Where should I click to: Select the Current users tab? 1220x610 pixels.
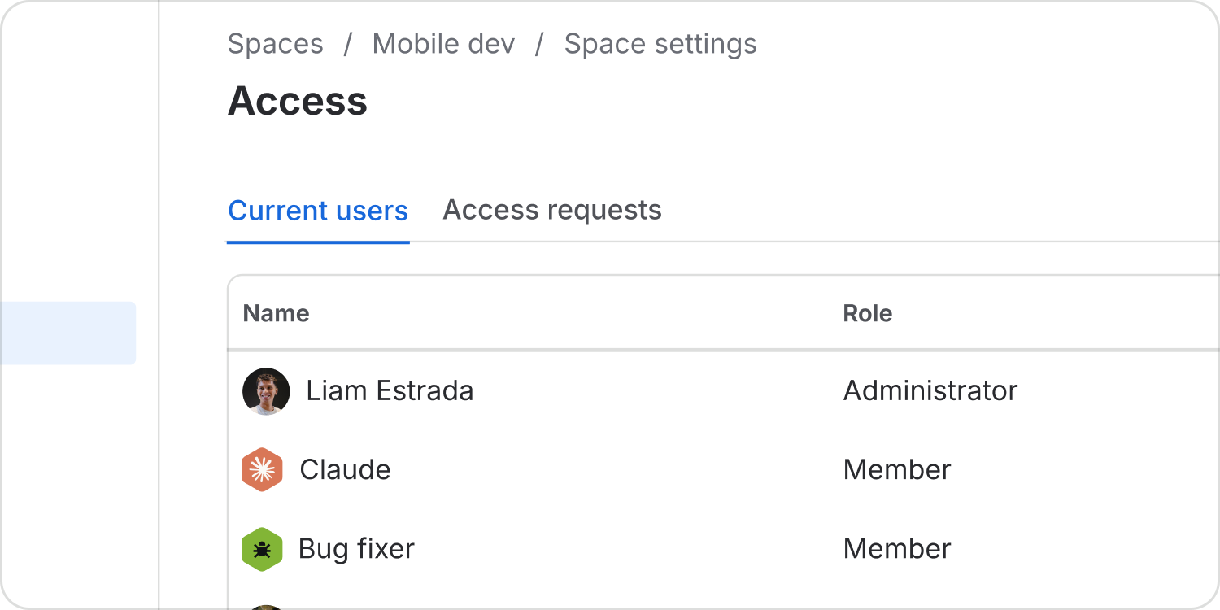[x=318, y=211]
